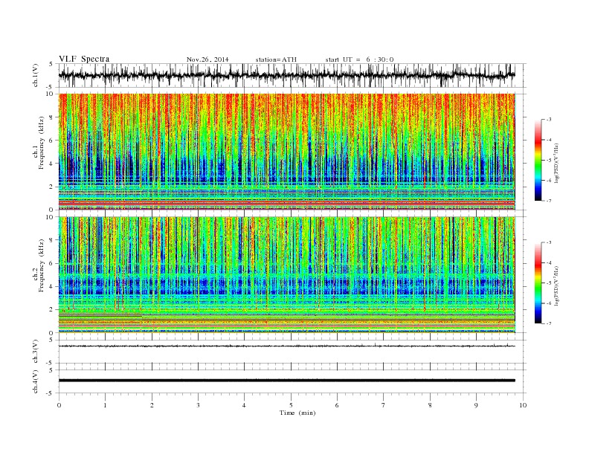Click inside the ch.1 spectrogram panel
589x455 pixels.
point(286,152)
